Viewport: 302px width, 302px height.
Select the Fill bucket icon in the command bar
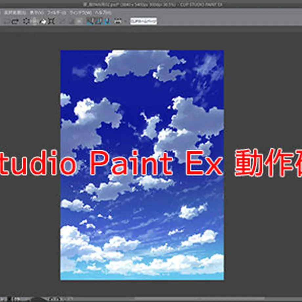pos(43,21)
